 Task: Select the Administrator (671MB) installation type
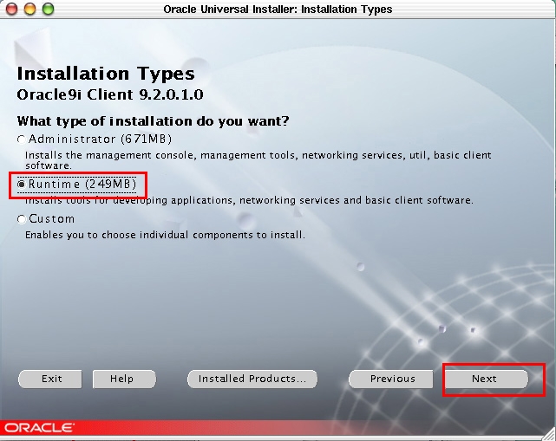[x=95, y=139]
